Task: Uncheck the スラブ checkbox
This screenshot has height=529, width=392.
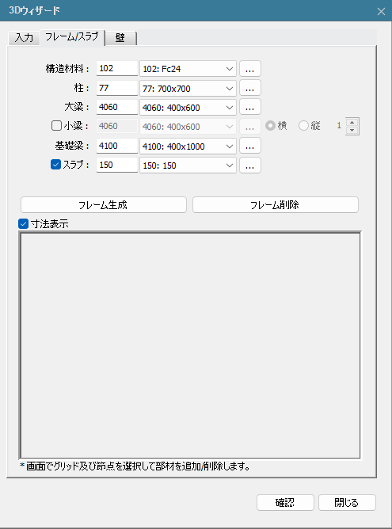Action: (55, 165)
